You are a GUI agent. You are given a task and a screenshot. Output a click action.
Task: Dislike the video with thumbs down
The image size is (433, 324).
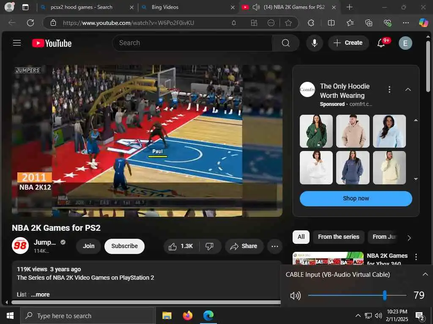pyautogui.click(x=210, y=246)
